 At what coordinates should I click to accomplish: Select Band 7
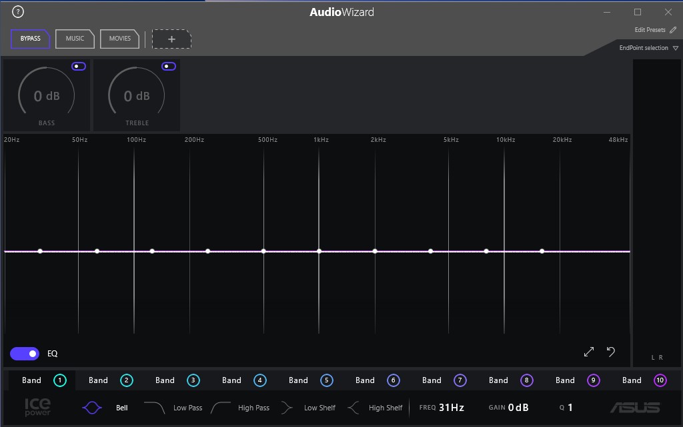[444, 380]
